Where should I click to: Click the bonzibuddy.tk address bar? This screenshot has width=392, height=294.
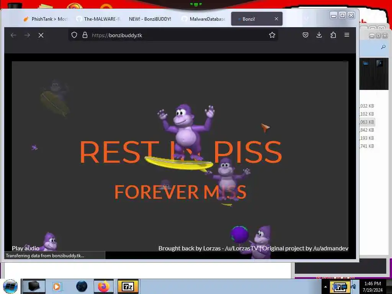pyautogui.click(x=173, y=35)
